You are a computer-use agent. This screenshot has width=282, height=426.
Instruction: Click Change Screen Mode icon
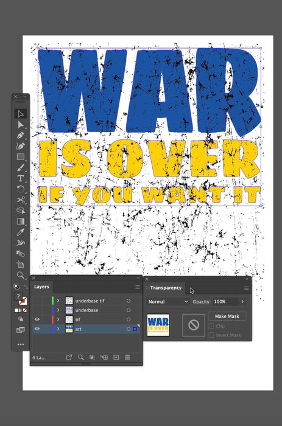click(20, 330)
